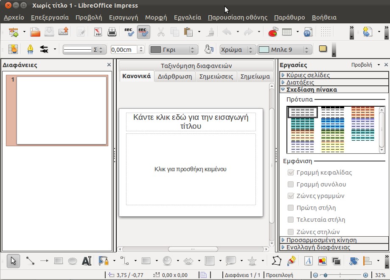Check the 'Ζώνες στηλών' option
This screenshot has width=390, height=280.
(x=291, y=232)
